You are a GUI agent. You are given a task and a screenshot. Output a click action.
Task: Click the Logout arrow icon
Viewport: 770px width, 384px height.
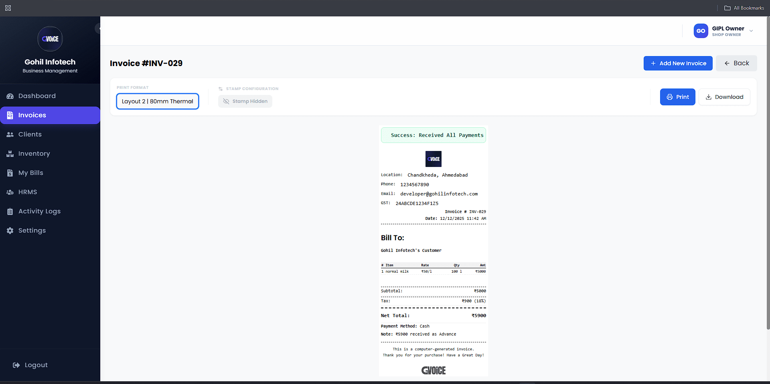pos(16,365)
